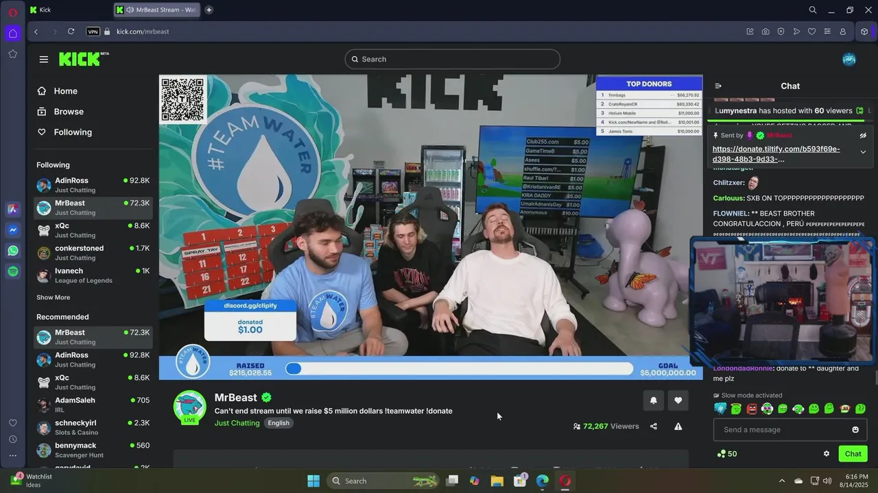The width and height of the screenshot is (878, 493).
Task: Take a snapshot with camera icon
Action: click(x=766, y=31)
